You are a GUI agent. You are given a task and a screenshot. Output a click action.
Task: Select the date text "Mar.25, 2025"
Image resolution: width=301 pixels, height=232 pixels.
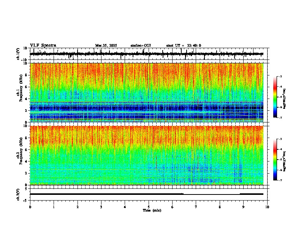(106, 45)
